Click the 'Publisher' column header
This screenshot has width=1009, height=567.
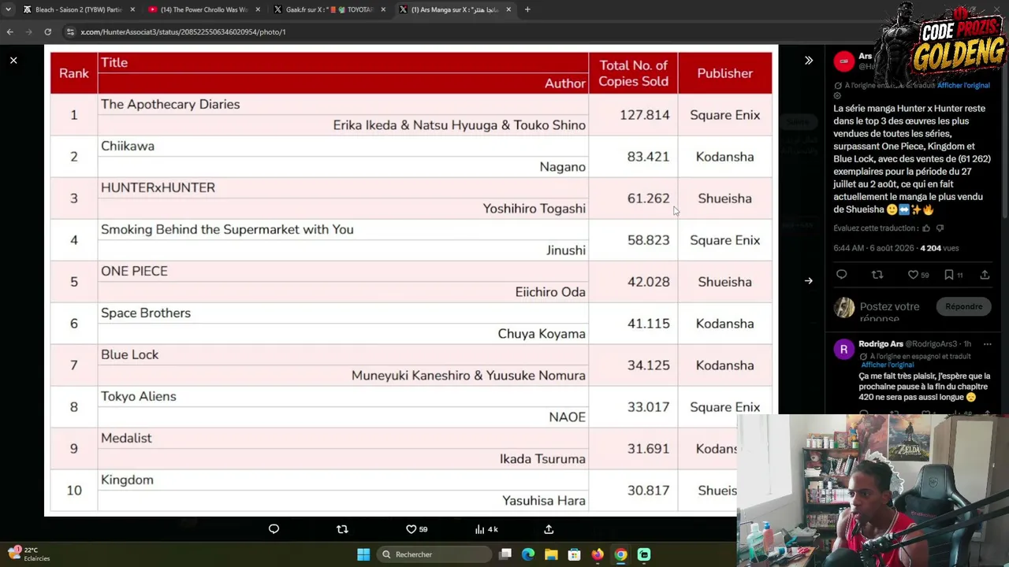[725, 73]
